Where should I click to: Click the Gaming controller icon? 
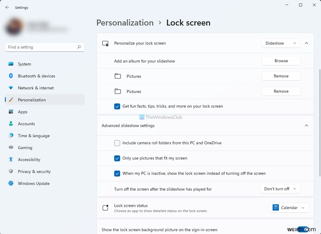coord(11,148)
